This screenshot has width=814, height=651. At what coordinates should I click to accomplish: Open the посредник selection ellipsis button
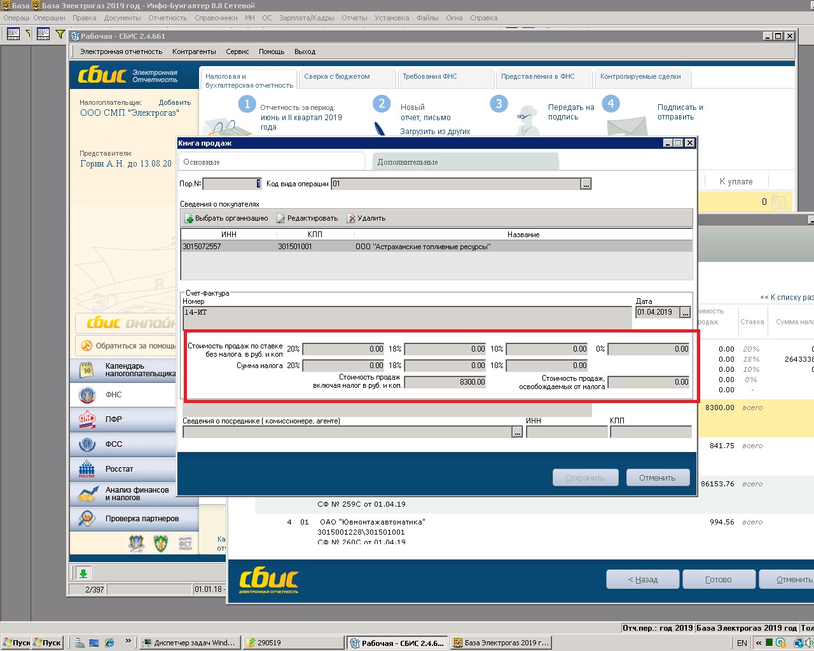point(517,432)
